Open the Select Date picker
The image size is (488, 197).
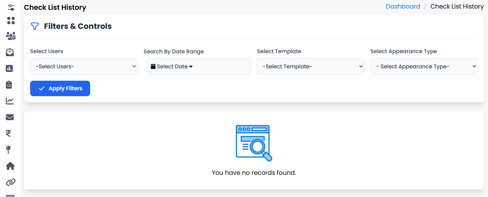[x=198, y=66]
